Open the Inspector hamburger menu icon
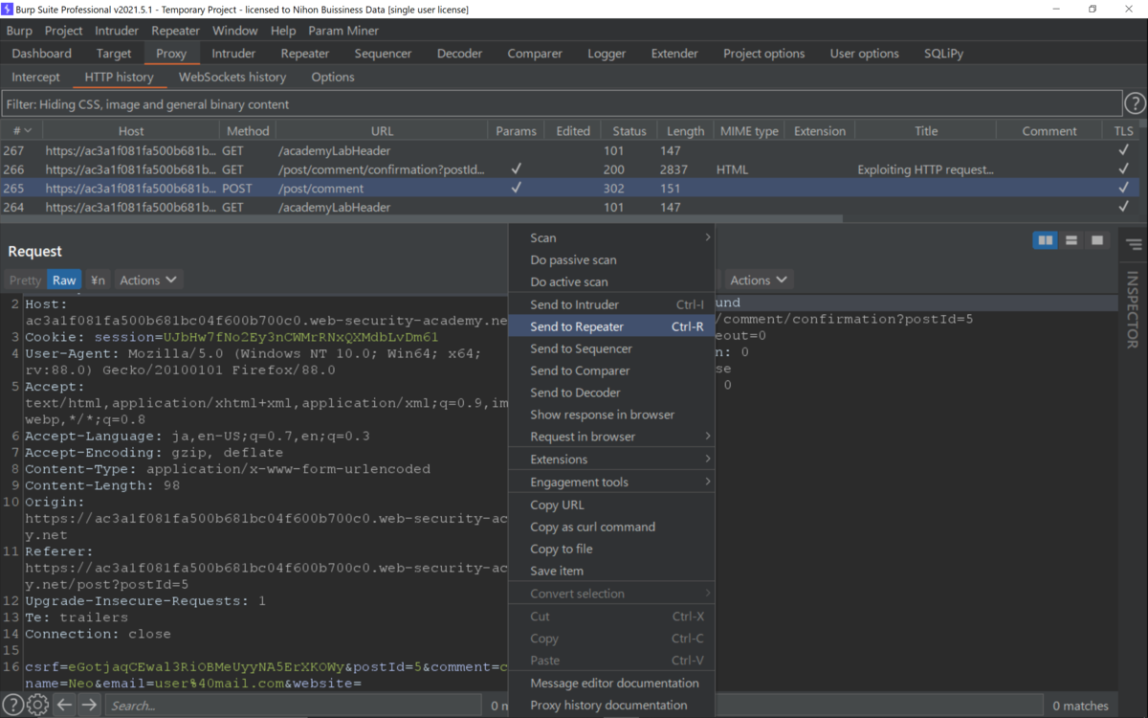 1134,245
